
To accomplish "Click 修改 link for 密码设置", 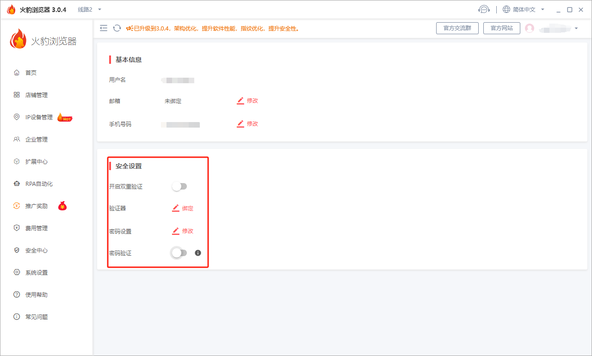I will tap(187, 231).
